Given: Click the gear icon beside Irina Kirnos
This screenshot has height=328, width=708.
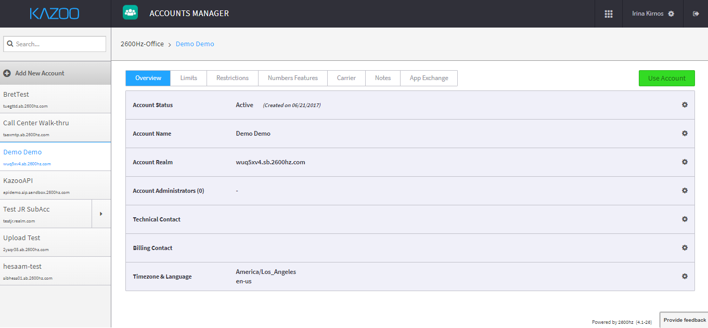Looking at the screenshot, I should [671, 14].
